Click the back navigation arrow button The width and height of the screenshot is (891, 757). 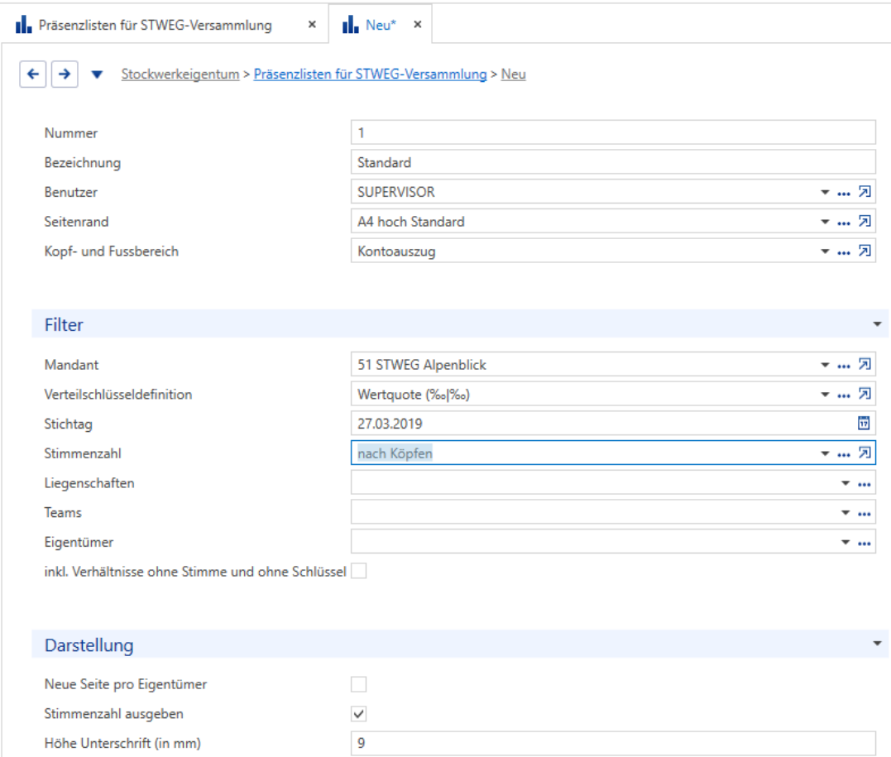[33, 74]
